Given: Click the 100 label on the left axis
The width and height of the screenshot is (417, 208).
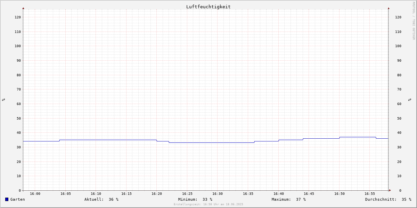Looking at the screenshot, I should tap(18, 46).
